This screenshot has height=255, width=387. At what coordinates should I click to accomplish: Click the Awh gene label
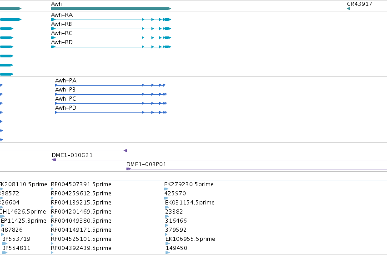(56, 4)
